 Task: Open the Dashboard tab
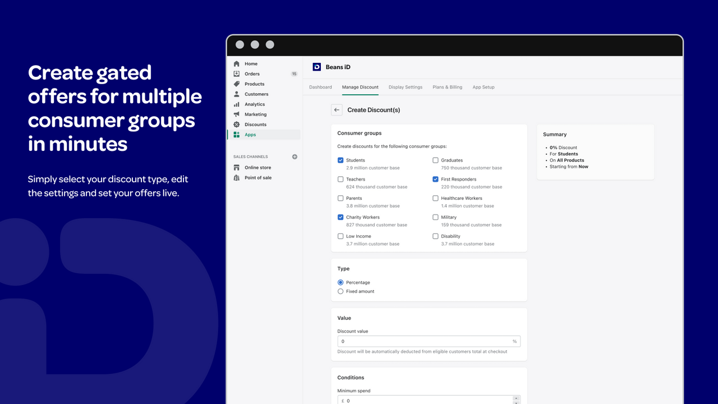coord(320,87)
